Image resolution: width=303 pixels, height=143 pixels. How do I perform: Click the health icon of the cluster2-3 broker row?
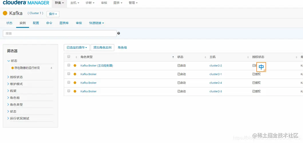[x=75, y=91]
